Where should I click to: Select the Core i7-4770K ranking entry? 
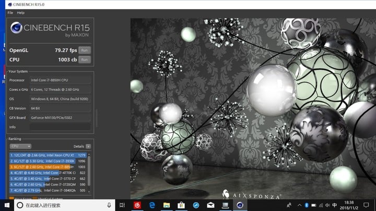coord(47,172)
